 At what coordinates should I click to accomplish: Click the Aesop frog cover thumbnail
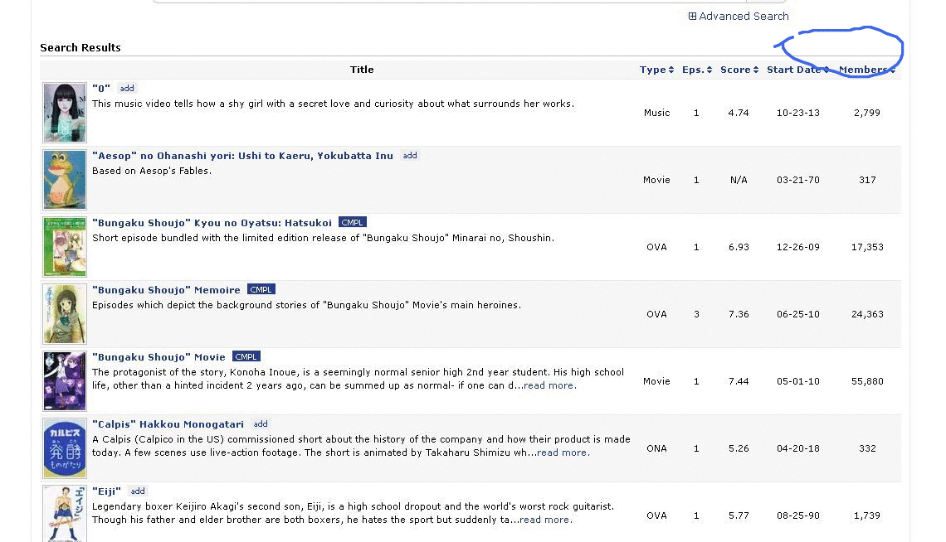64,179
